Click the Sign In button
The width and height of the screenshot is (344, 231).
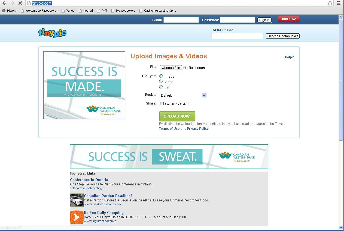pyautogui.click(x=264, y=20)
